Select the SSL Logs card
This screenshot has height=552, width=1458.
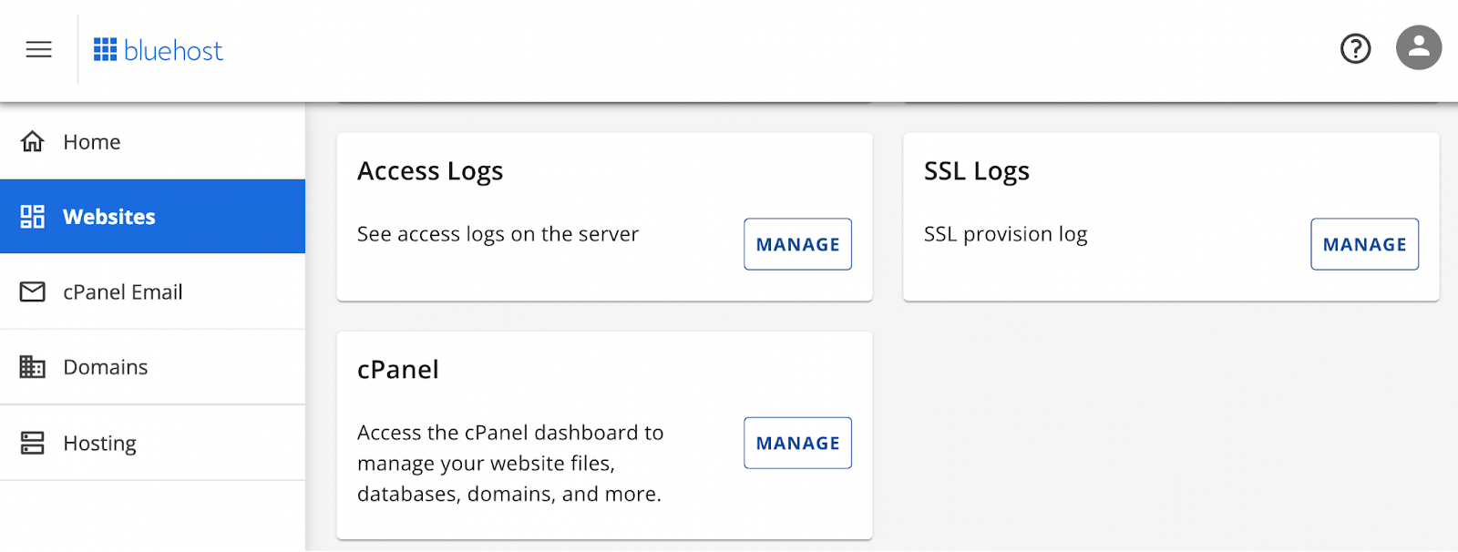1170,216
